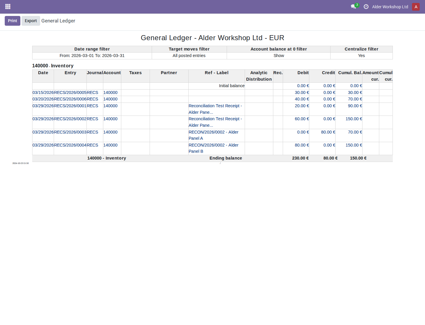Viewport: 425px width, 325px height.
Task: Open the apps grid menu
Action: coord(8,6)
